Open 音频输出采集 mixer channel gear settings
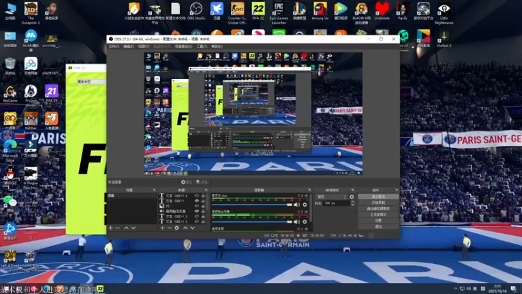Screen dimensions: 522x294 tap(305, 221)
